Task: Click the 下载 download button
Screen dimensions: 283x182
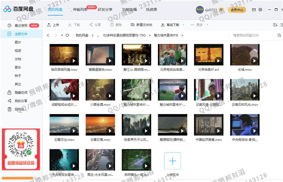Action: pos(74,25)
